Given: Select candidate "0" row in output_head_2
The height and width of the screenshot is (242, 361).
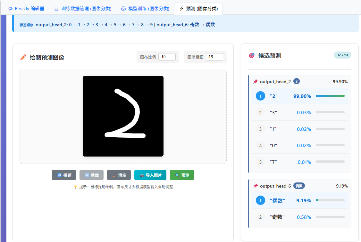Looking at the screenshot, I should coord(300,145).
